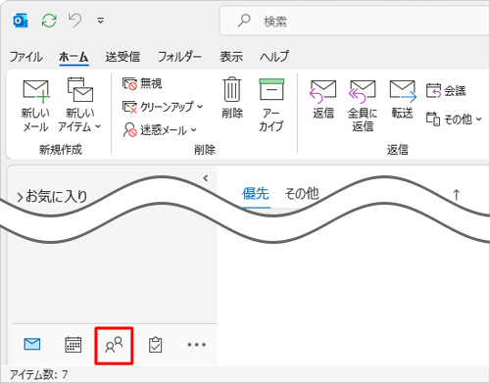490x383 pixels.
Task: Open the People contacts icon
Action: (x=114, y=345)
